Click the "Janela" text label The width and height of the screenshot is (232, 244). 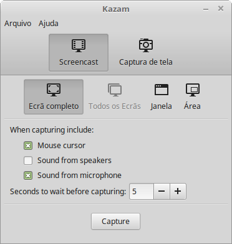point(162,106)
